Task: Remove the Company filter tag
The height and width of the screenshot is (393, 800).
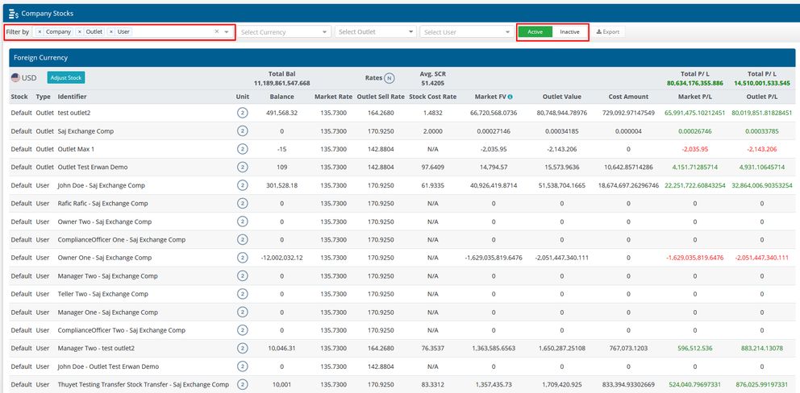Action: click(40, 31)
